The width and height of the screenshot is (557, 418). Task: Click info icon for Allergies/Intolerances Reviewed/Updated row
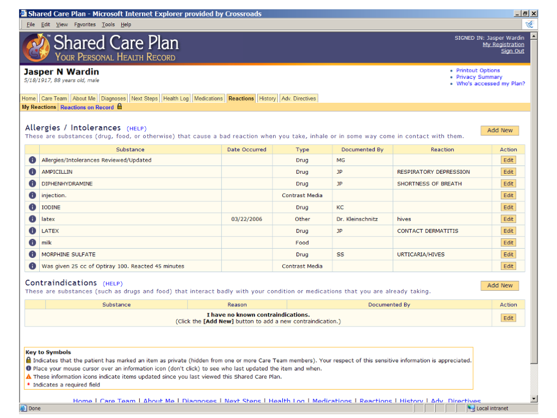coord(32,160)
